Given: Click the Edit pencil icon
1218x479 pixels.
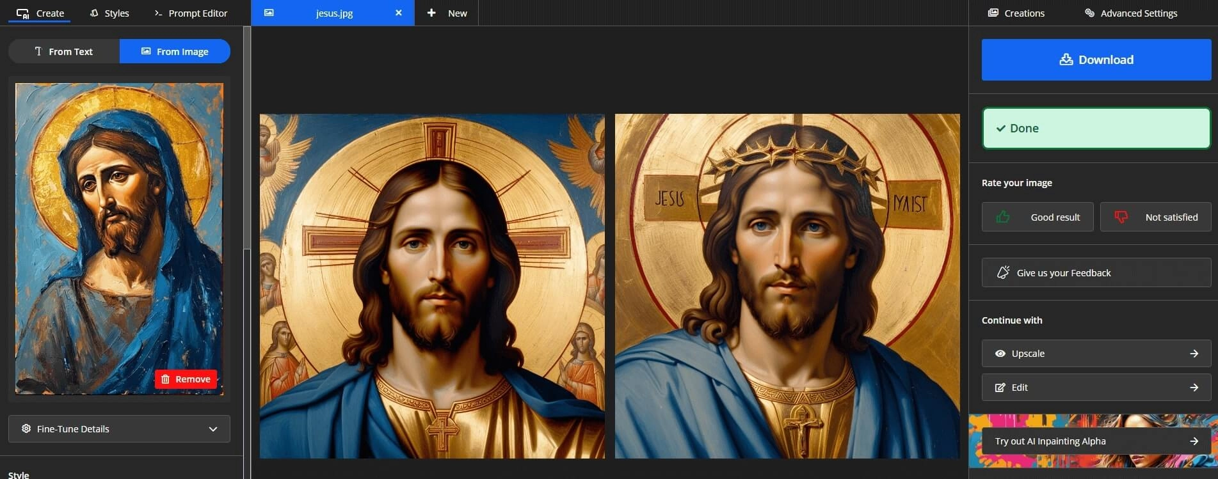Looking at the screenshot, I should click(x=1000, y=387).
